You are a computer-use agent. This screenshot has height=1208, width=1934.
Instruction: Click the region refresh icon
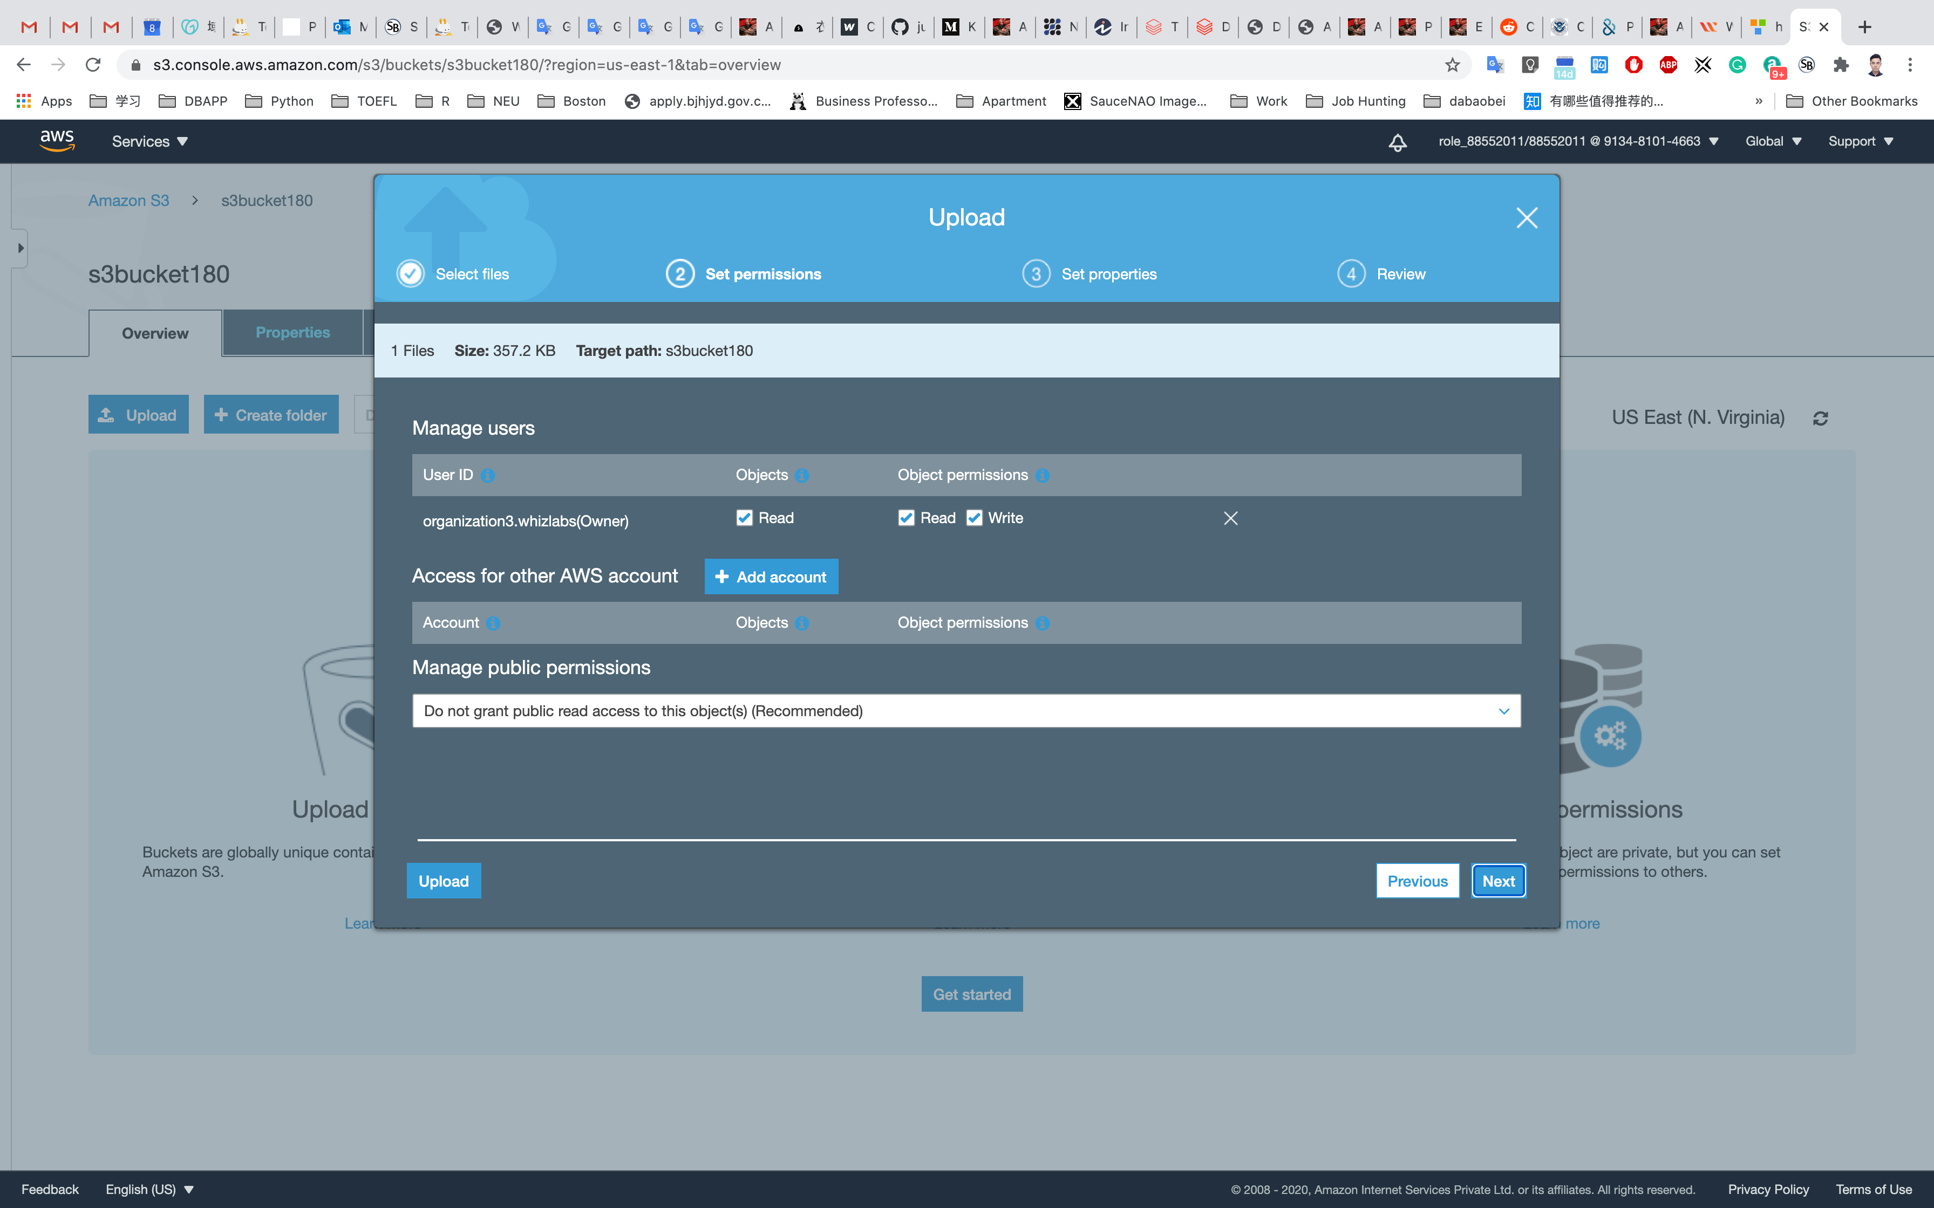[x=1821, y=418]
